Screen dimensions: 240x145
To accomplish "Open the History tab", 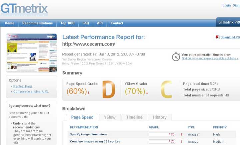I will [x=160, y=117].
